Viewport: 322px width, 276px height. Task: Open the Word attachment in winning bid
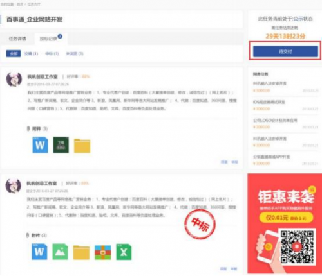39,252
